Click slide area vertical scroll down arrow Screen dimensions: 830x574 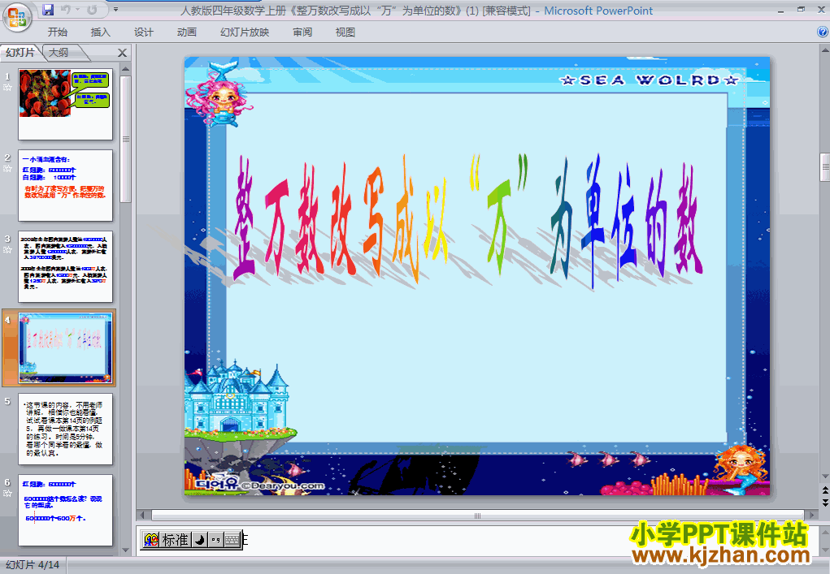[824, 477]
